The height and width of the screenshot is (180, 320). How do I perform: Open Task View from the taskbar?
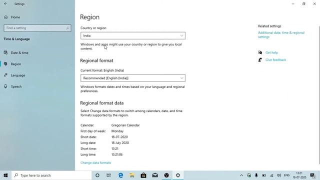coord(108,175)
